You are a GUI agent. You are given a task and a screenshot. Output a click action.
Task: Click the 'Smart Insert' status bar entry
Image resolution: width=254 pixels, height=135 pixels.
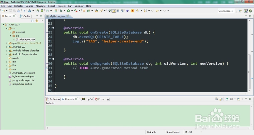point(173,132)
